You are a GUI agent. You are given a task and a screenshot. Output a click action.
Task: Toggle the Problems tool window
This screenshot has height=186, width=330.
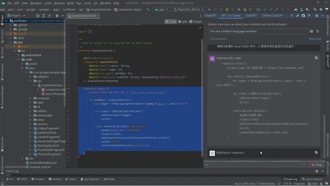[x=38, y=179]
